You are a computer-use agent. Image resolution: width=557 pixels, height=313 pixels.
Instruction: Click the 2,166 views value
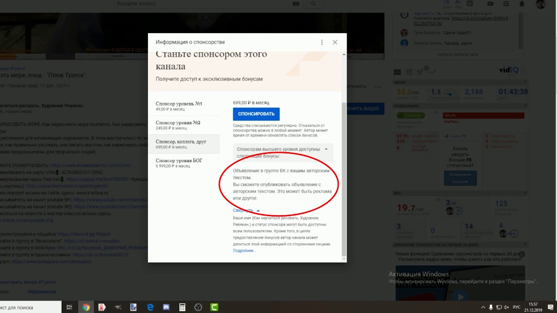tap(474, 92)
